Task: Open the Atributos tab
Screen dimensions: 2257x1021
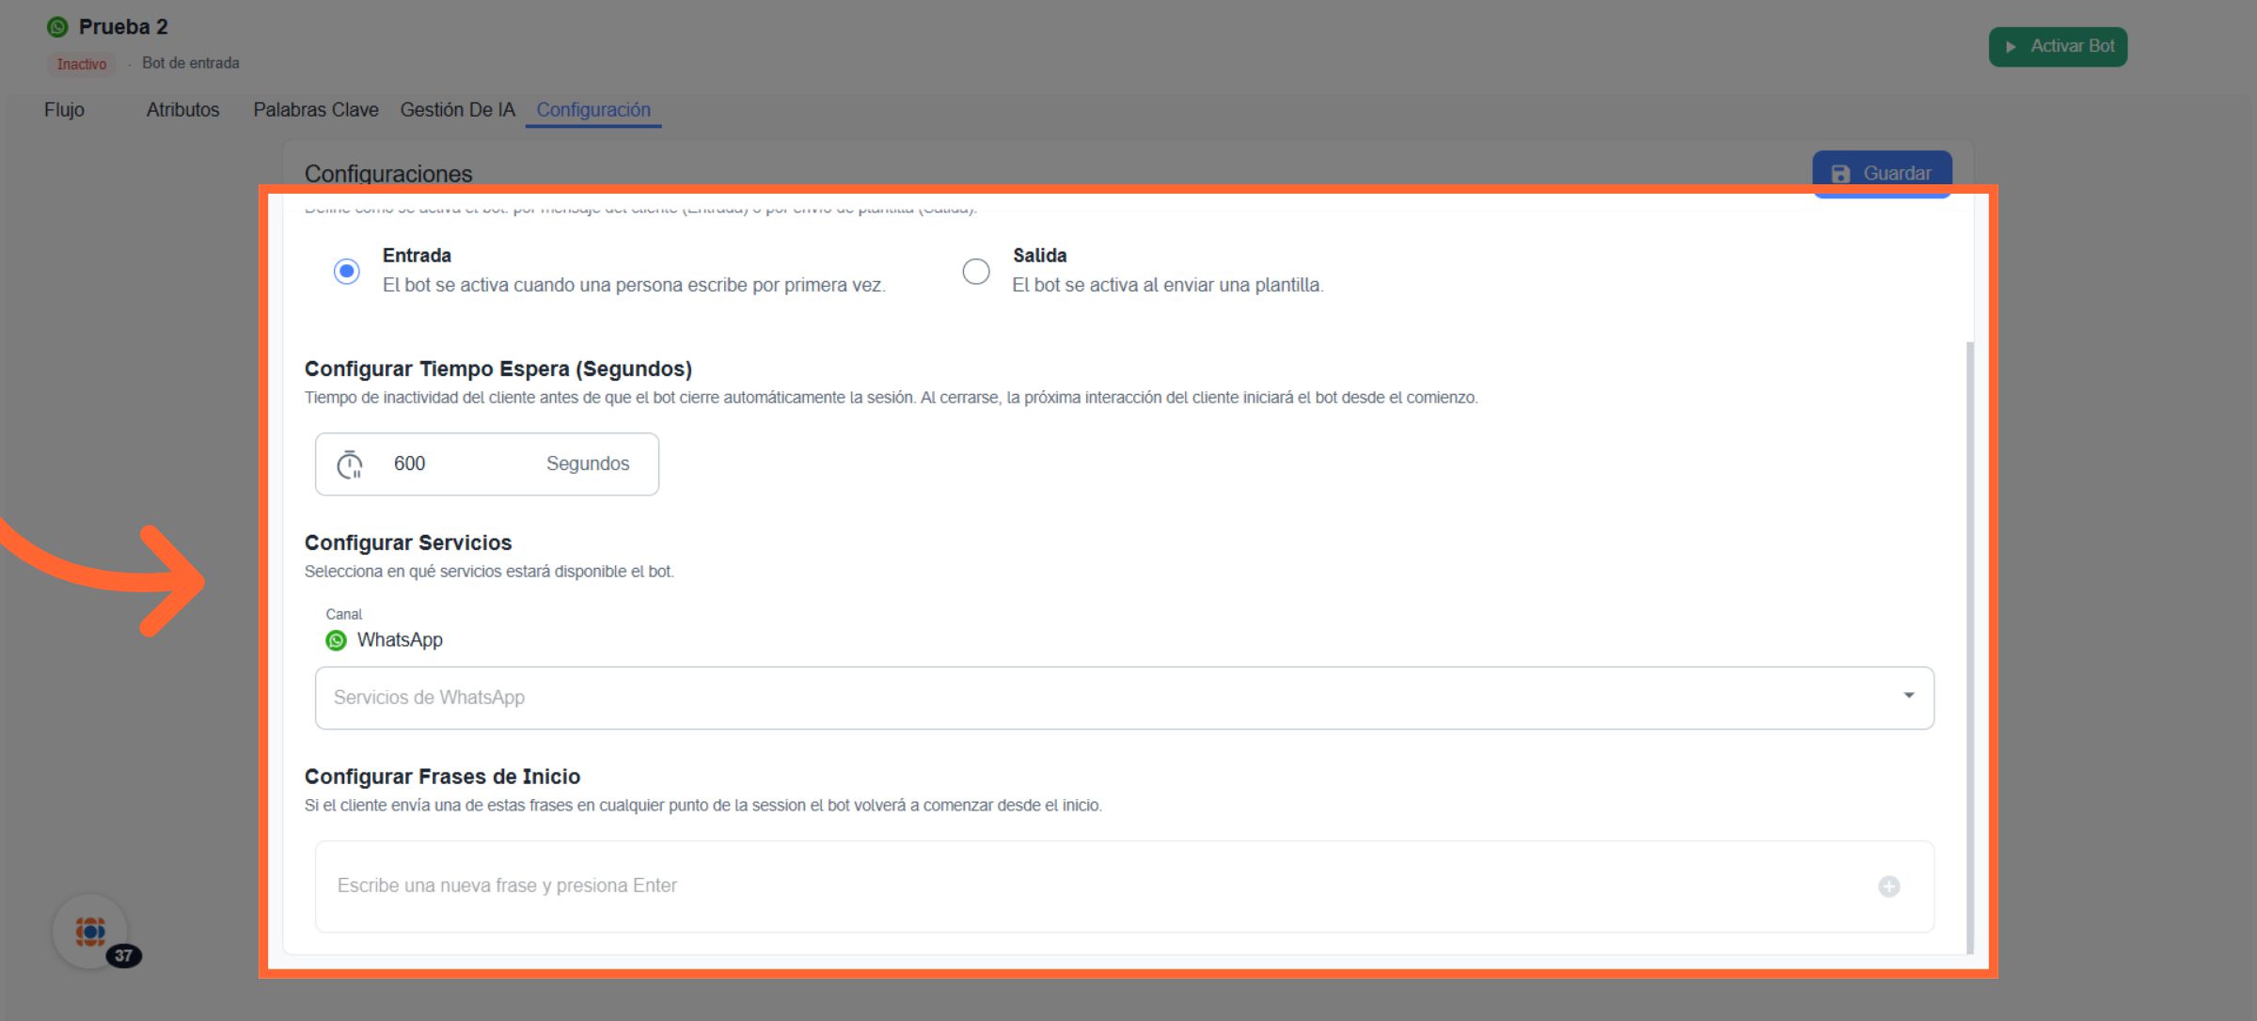Action: [x=182, y=110]
